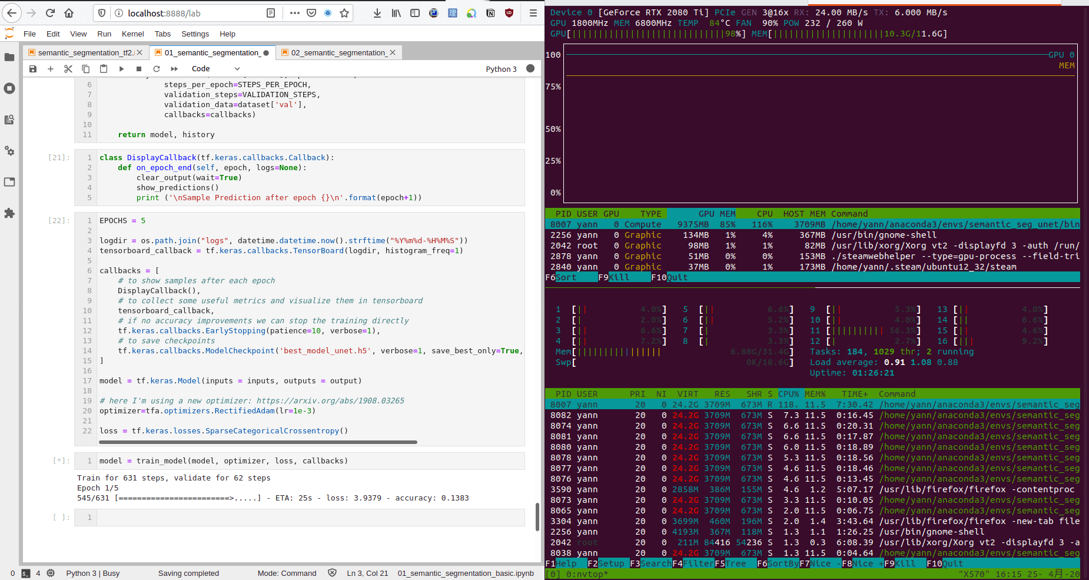Open the Firefox hamburger menu

533,13
